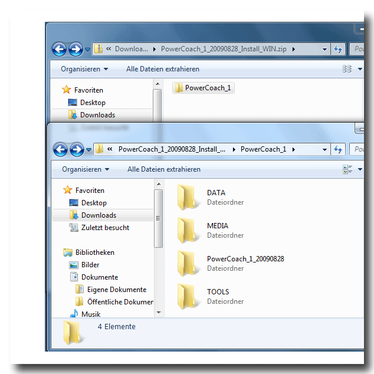Change view icon in front window toolbar
This screenshot has height=374, width=374.
[347, 169]
